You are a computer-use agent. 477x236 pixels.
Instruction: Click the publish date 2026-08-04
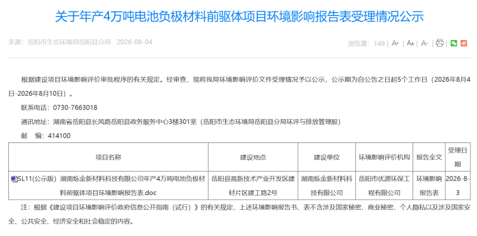(135, 42)
